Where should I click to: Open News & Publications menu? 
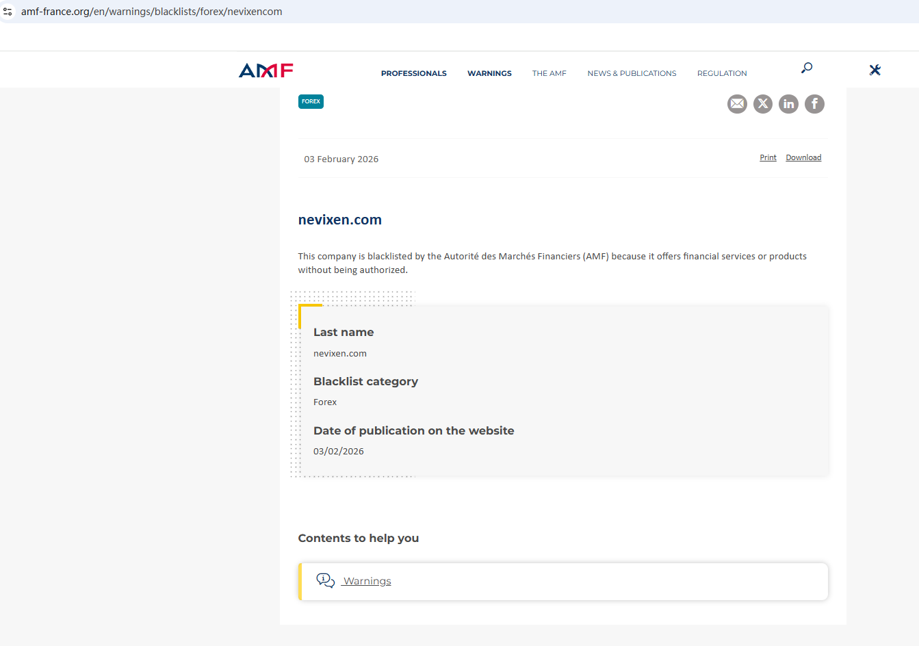tap(632, 73)
